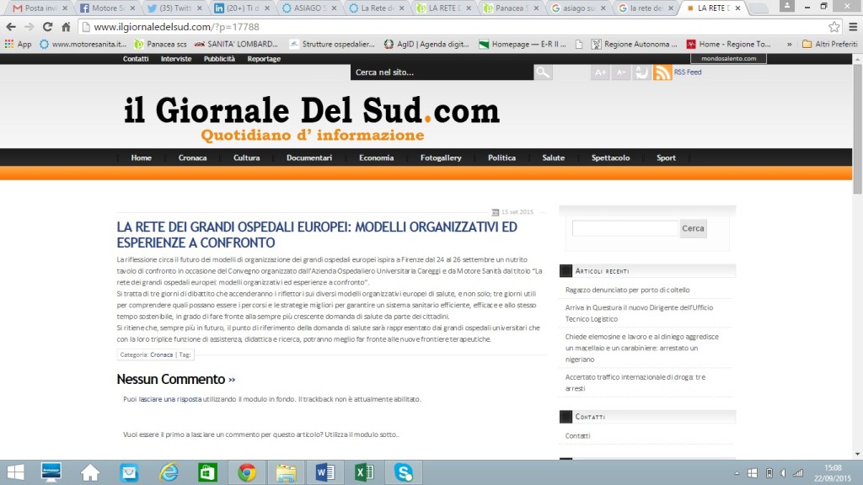Open the Politica menu item
The image size is (863, 485).
[x=502, y=157]
